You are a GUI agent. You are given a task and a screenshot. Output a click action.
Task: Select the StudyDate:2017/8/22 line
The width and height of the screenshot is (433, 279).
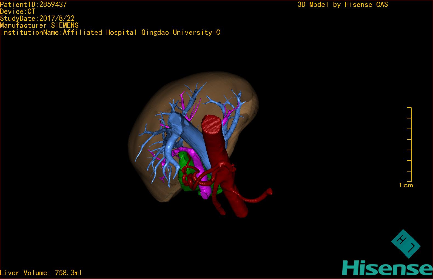click(37, 19)
